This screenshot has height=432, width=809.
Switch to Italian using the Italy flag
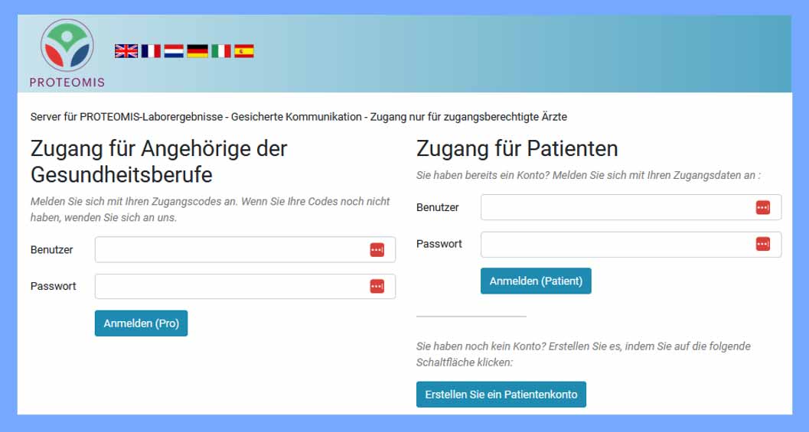pyautogui.click(x=220, y=51)
